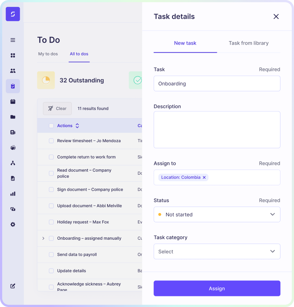Click the Clear filters button
The height and width of the screenshot is (307, 294).
point(57,109)
